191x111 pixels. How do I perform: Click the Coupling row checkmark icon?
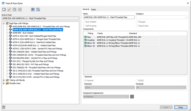click(x=85, y=40)
